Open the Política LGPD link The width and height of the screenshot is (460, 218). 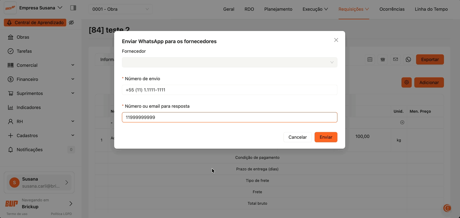click(x=61, y=214)
